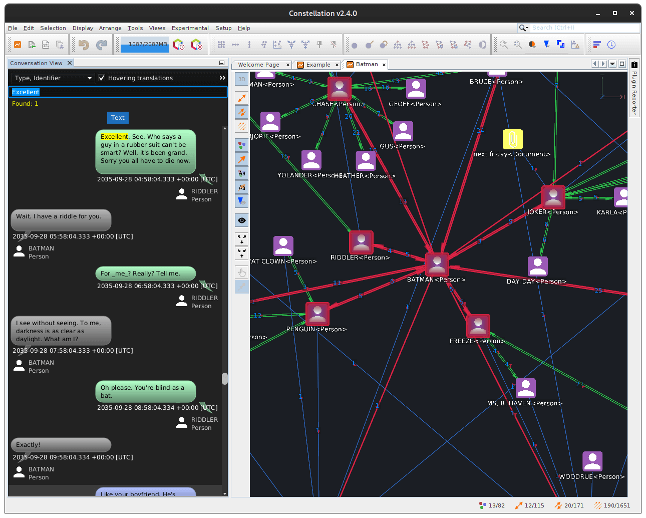The width and height of the screenshot is (646, 518).
Task: Close the Batman tab
Action: tap(384, 65)
